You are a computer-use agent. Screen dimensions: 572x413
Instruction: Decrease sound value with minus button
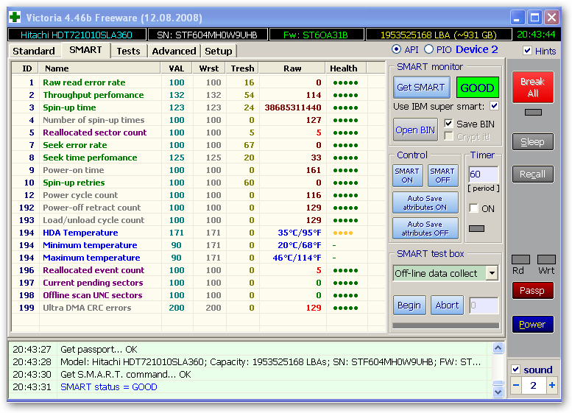click(516, 386)
